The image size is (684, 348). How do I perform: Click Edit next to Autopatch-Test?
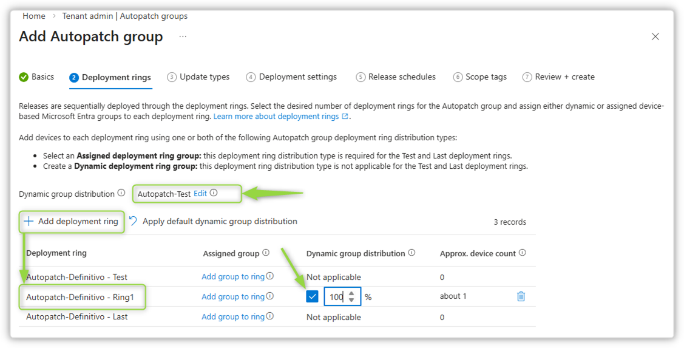[200, 194]
